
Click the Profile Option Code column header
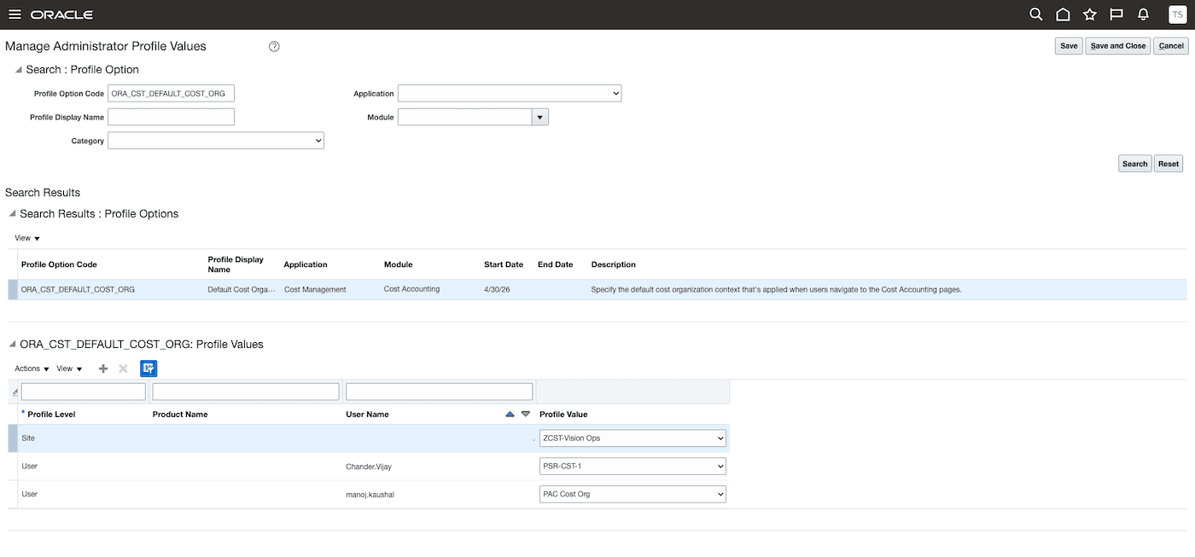pos(59,264)
